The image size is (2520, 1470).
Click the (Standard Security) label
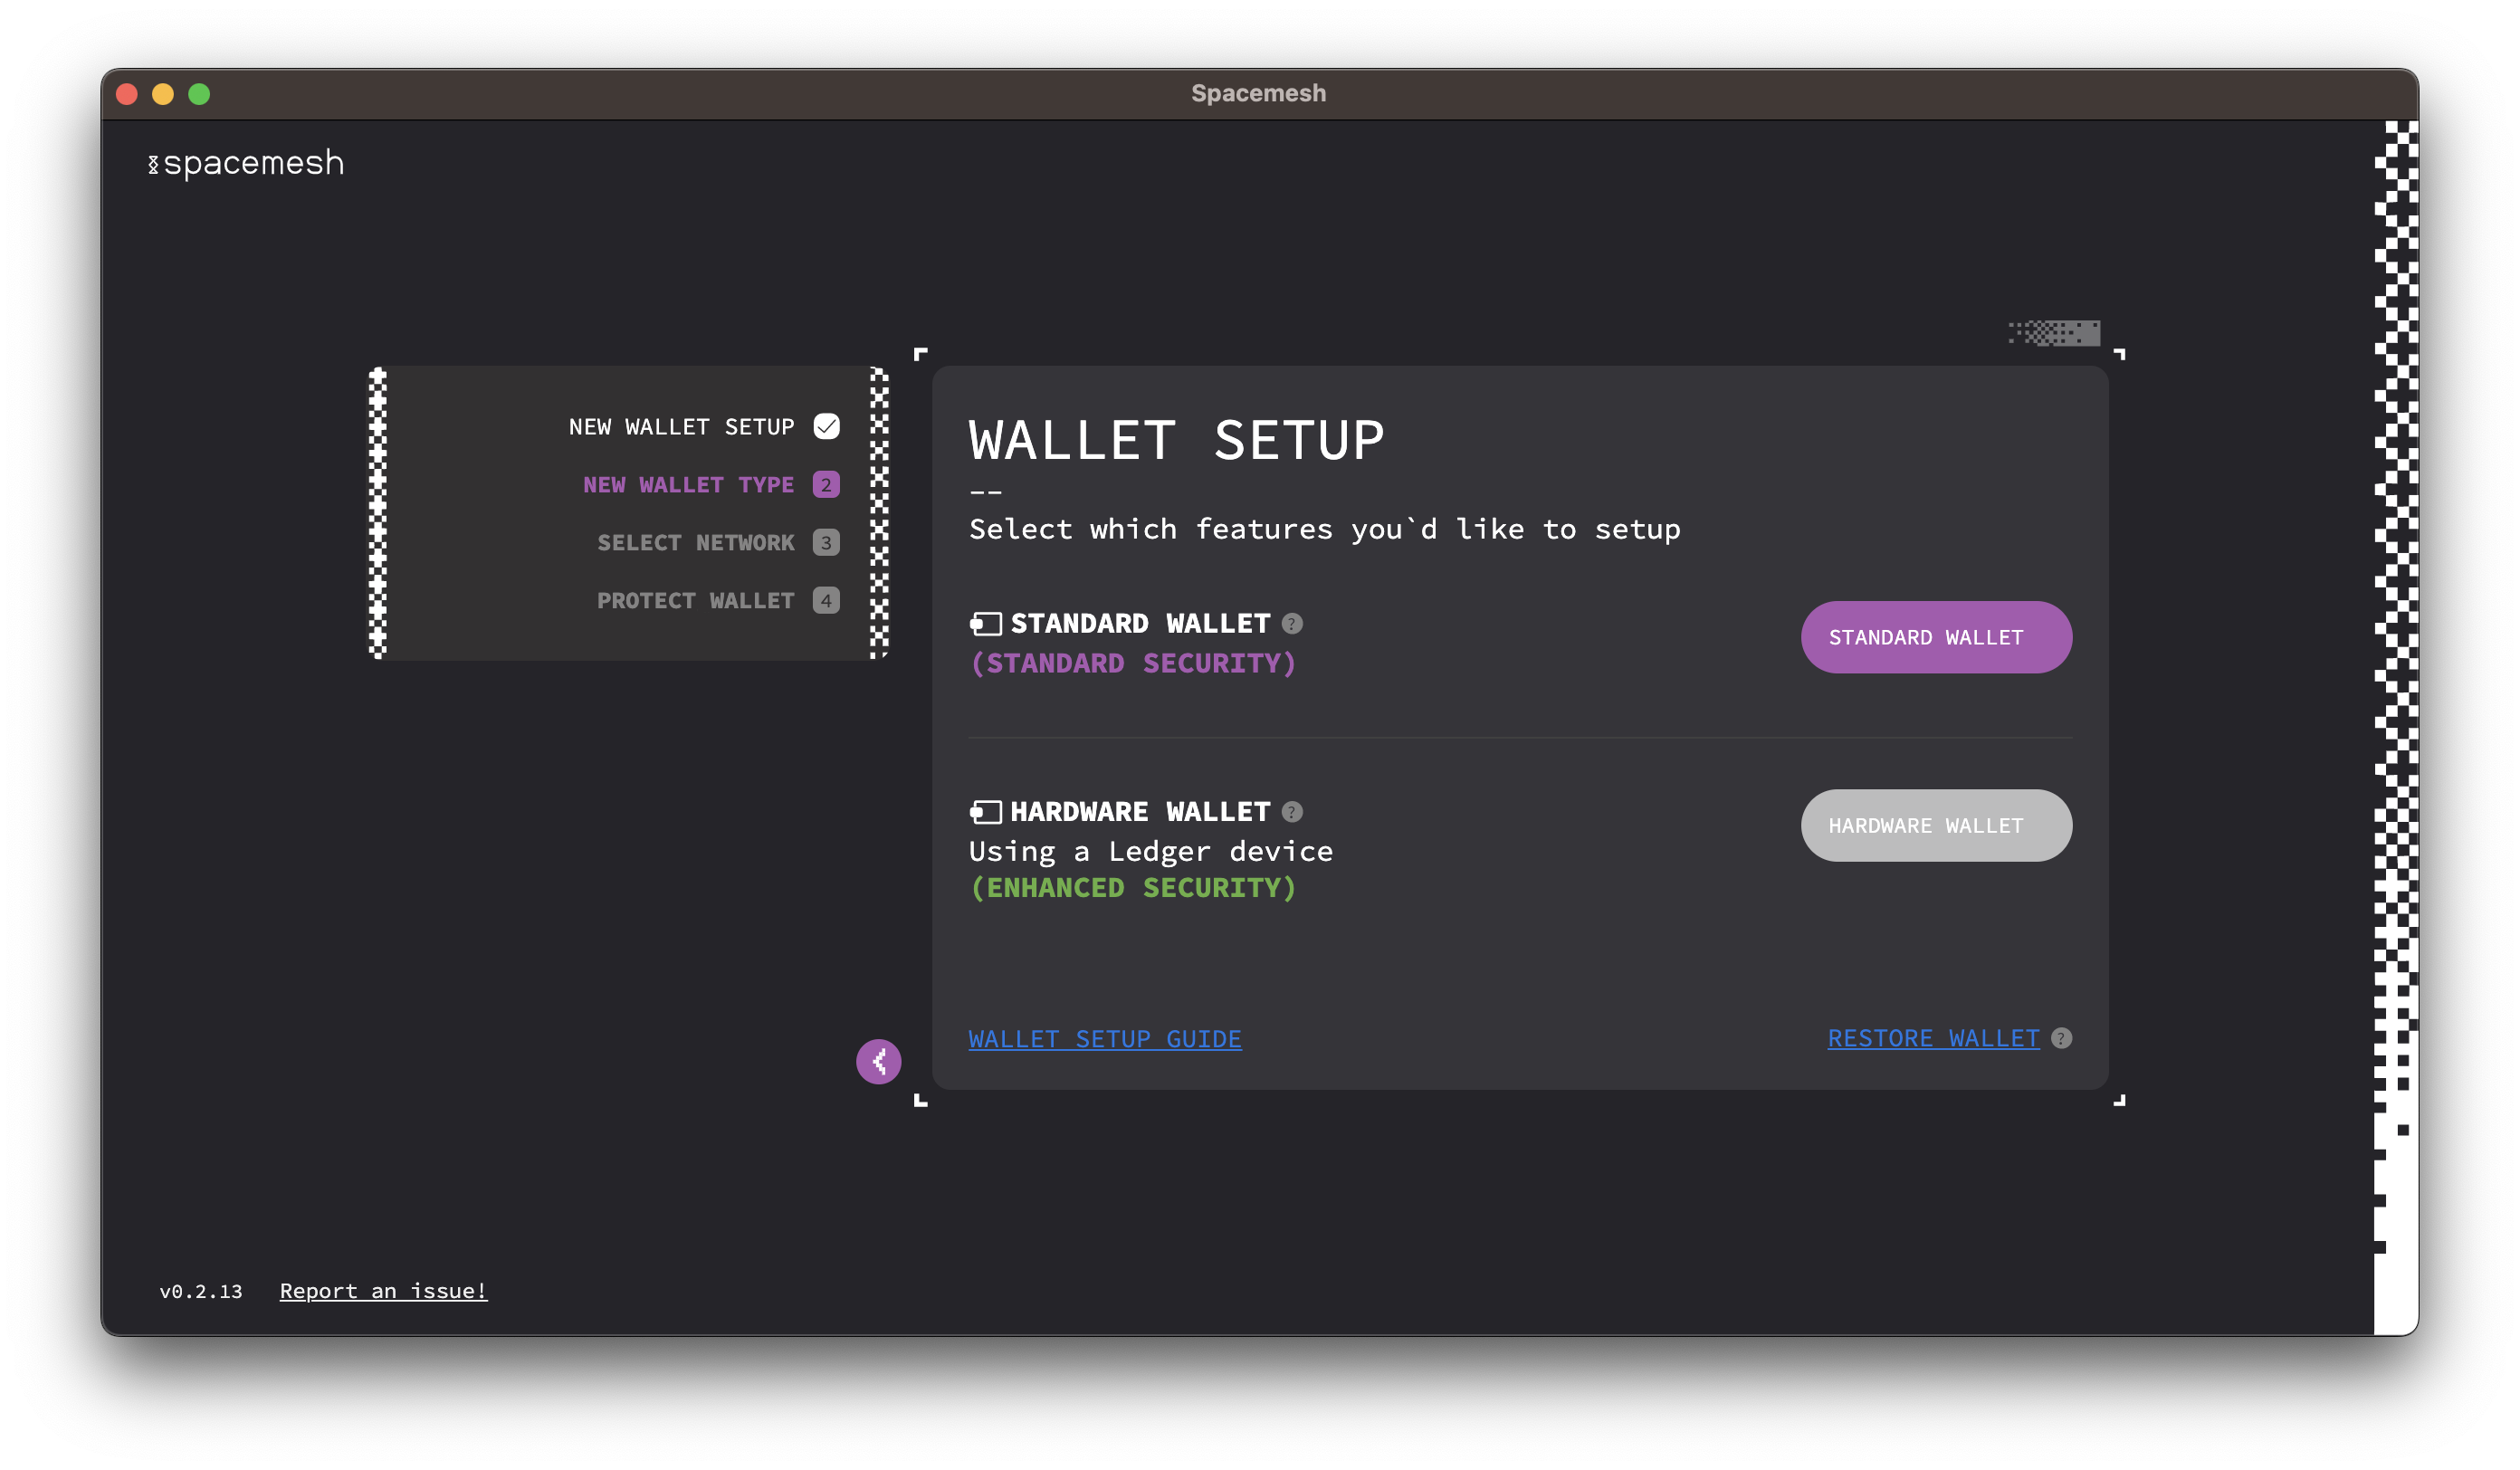tap(1133, 663)
